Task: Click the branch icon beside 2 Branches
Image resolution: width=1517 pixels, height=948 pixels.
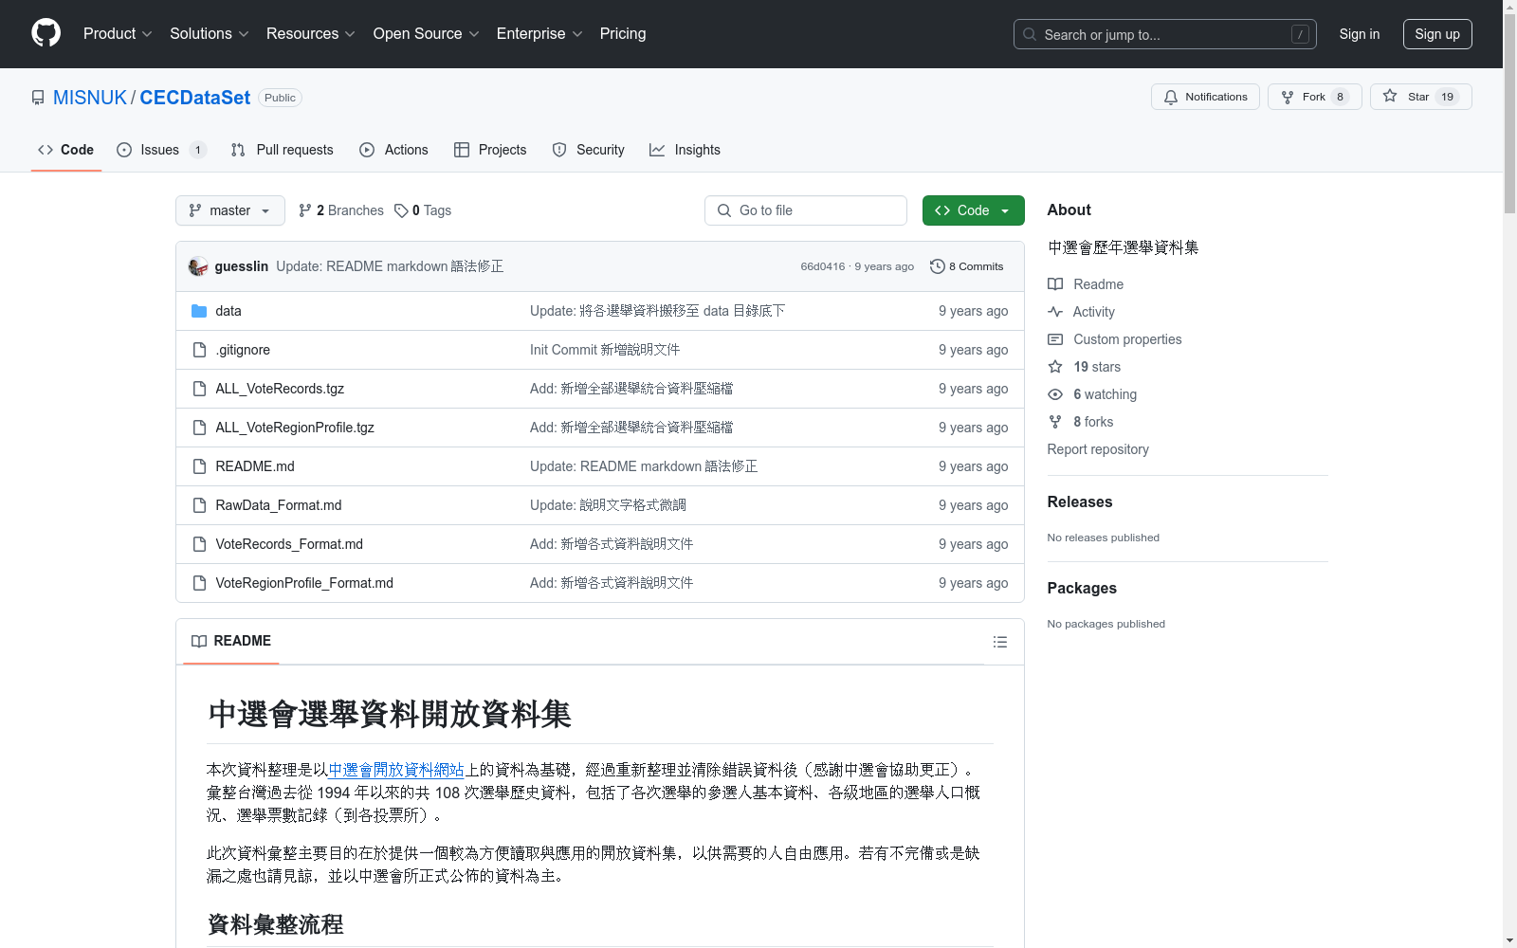Action: 305,210
